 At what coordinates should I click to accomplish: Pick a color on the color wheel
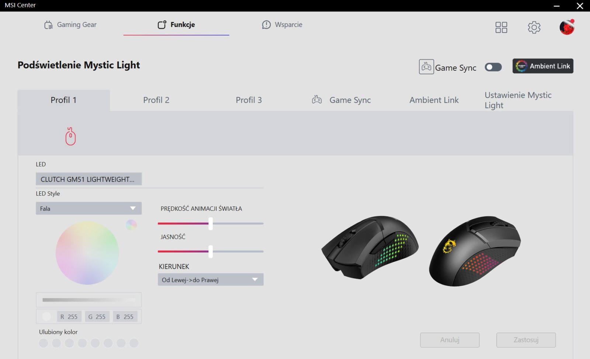[87, 253]
